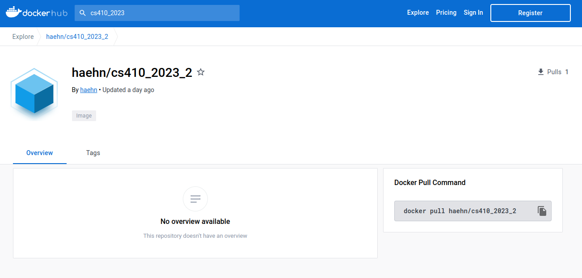
Task: Click 'Updated a day ago' text
Action: 128,90
